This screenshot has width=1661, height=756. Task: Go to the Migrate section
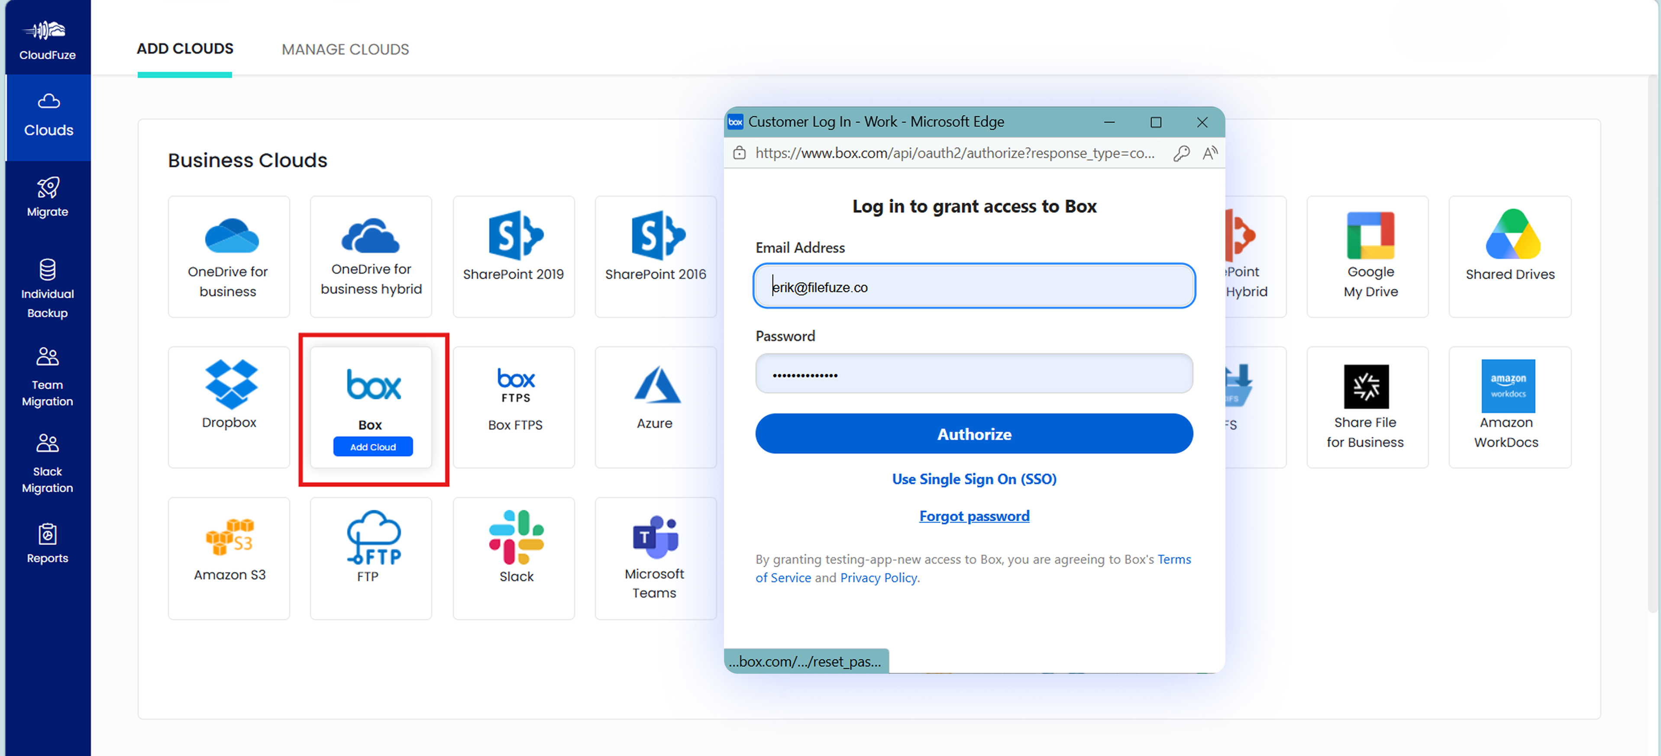pyautogui.click(x=48, y=197)
